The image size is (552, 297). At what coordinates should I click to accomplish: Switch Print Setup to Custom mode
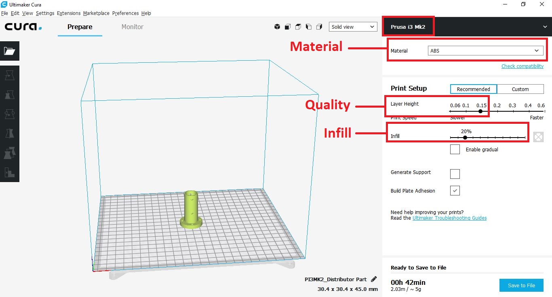(520, 89)
